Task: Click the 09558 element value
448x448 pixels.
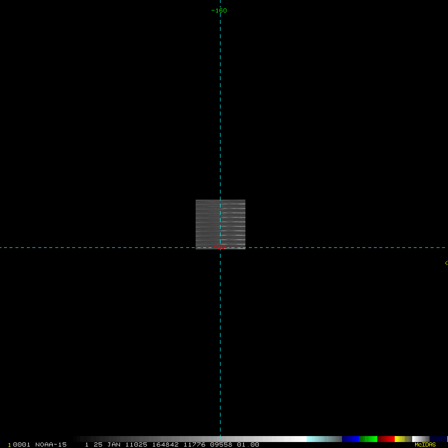Action: click(x=221, y=445)
